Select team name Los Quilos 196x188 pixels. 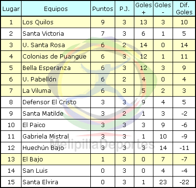click(38, 22)
